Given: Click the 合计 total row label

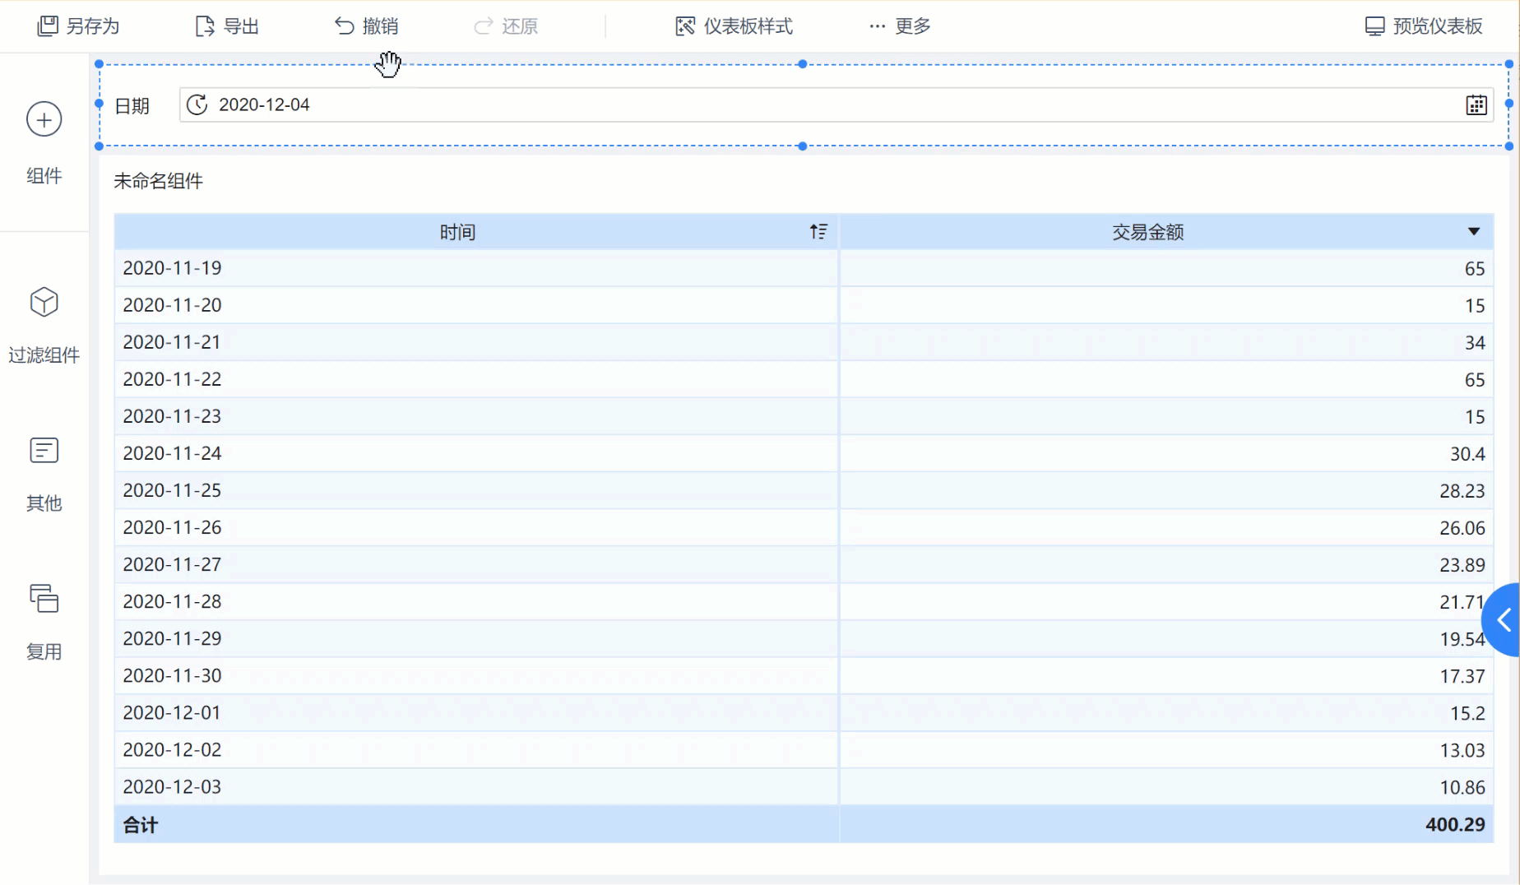Looking at the screenshot, I should click(x=141, y=825).
